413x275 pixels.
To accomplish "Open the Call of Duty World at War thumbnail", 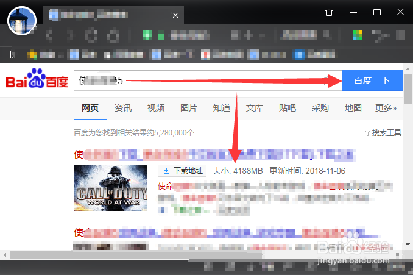I will [x=111, y=188].
